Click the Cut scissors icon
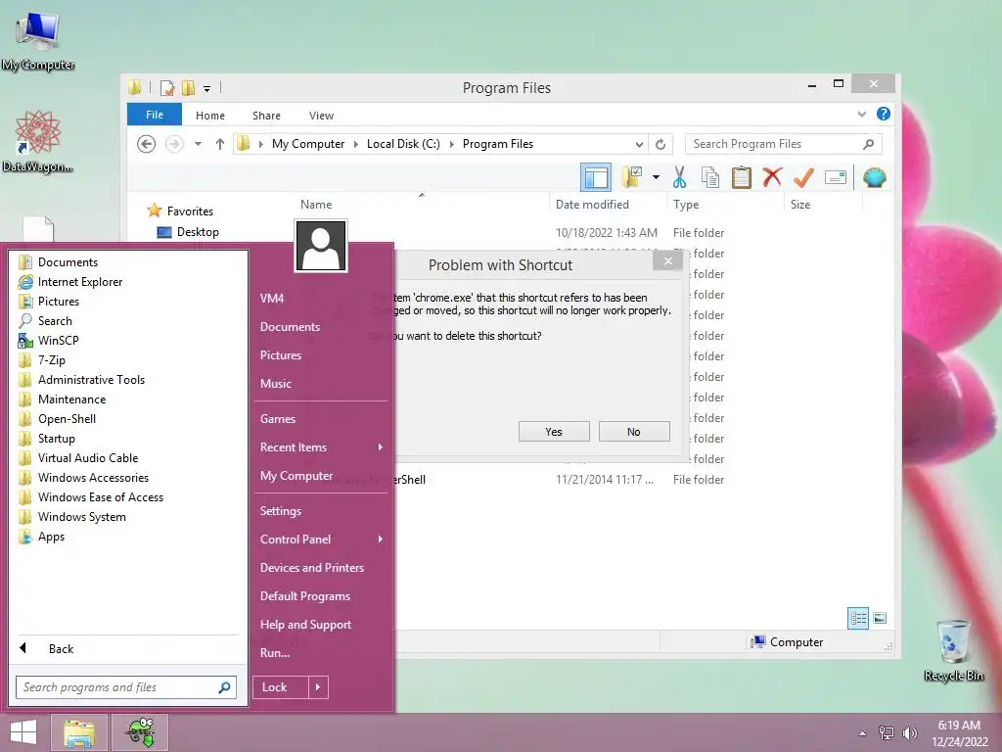Screen dimensions: 1002x752 coord(679,177)
